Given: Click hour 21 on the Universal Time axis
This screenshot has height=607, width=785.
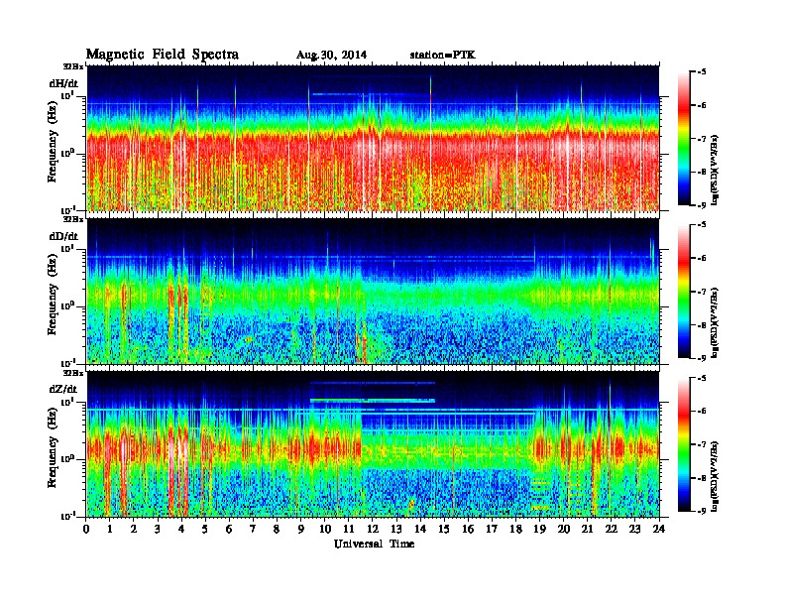Looking at the screenshot, I should click(587, 530).
